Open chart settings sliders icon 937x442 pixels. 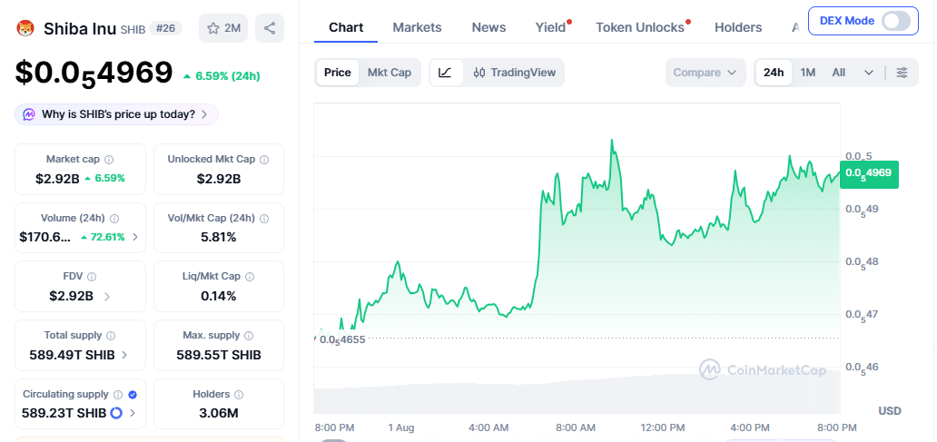click(902, 73)
